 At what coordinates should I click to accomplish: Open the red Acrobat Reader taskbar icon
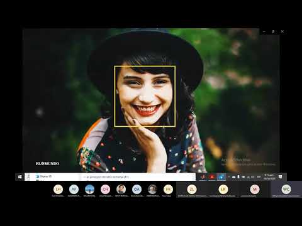point(212,177)
